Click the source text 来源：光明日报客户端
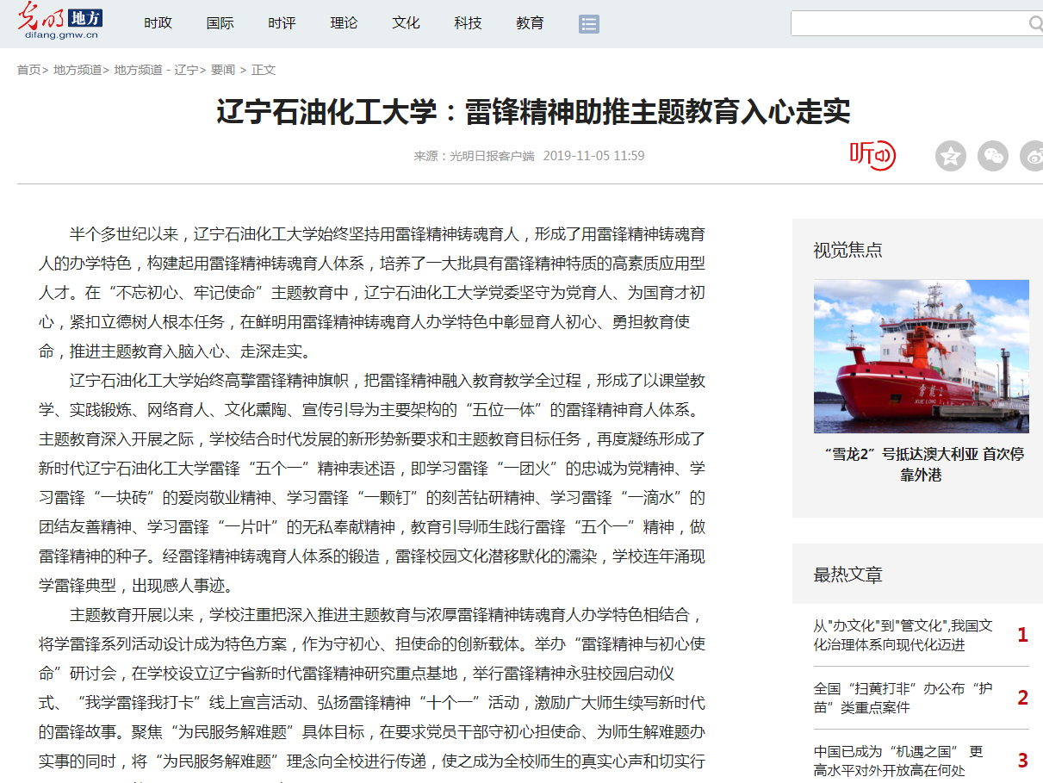Viewport: 1043px width, 783px height. 474,156
